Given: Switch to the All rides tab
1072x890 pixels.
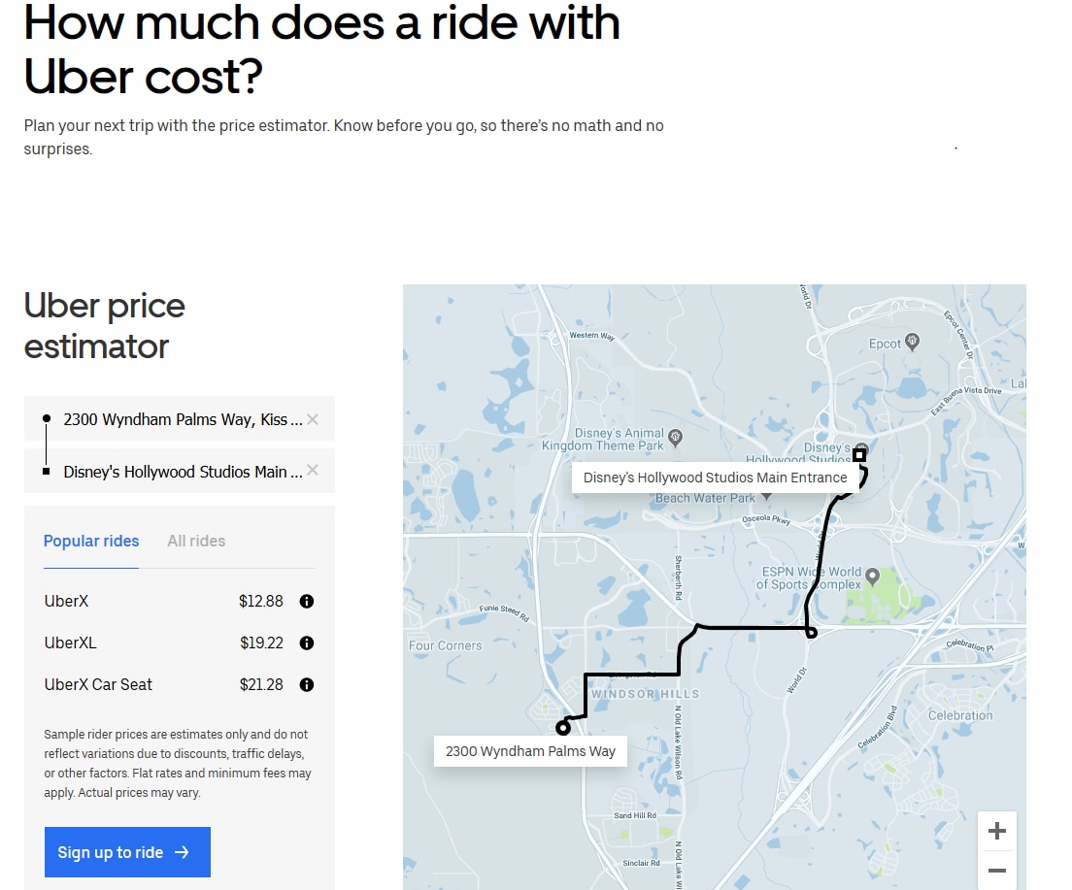Looking at the screenshot, I should [x=196, y=541].
